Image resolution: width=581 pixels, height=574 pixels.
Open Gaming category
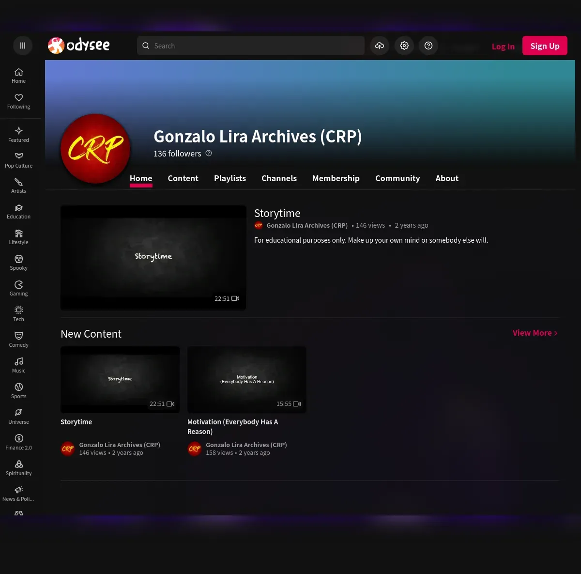point(19,288)
